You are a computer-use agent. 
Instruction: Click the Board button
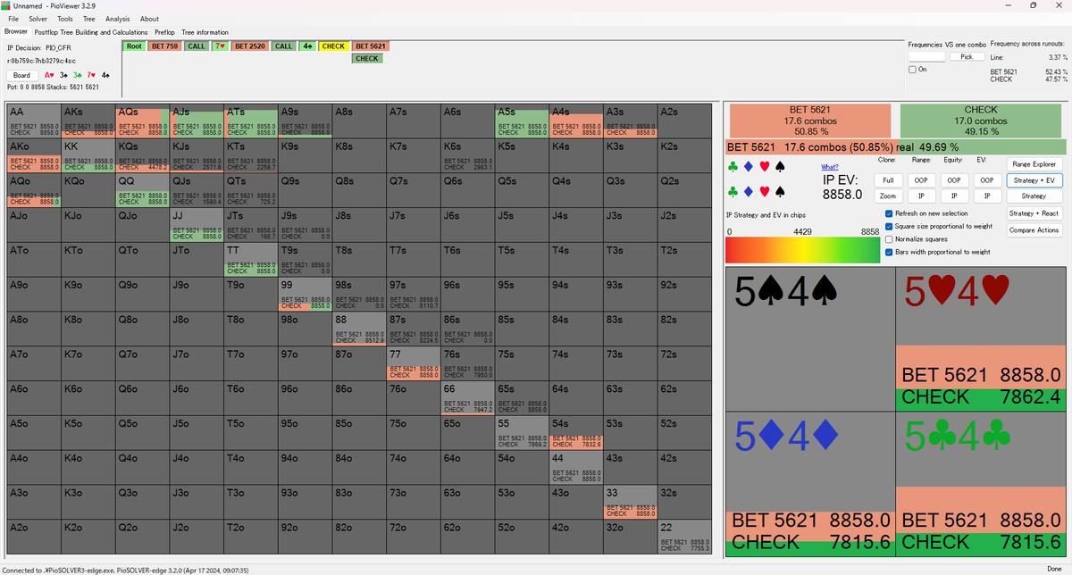pos(21,75)
